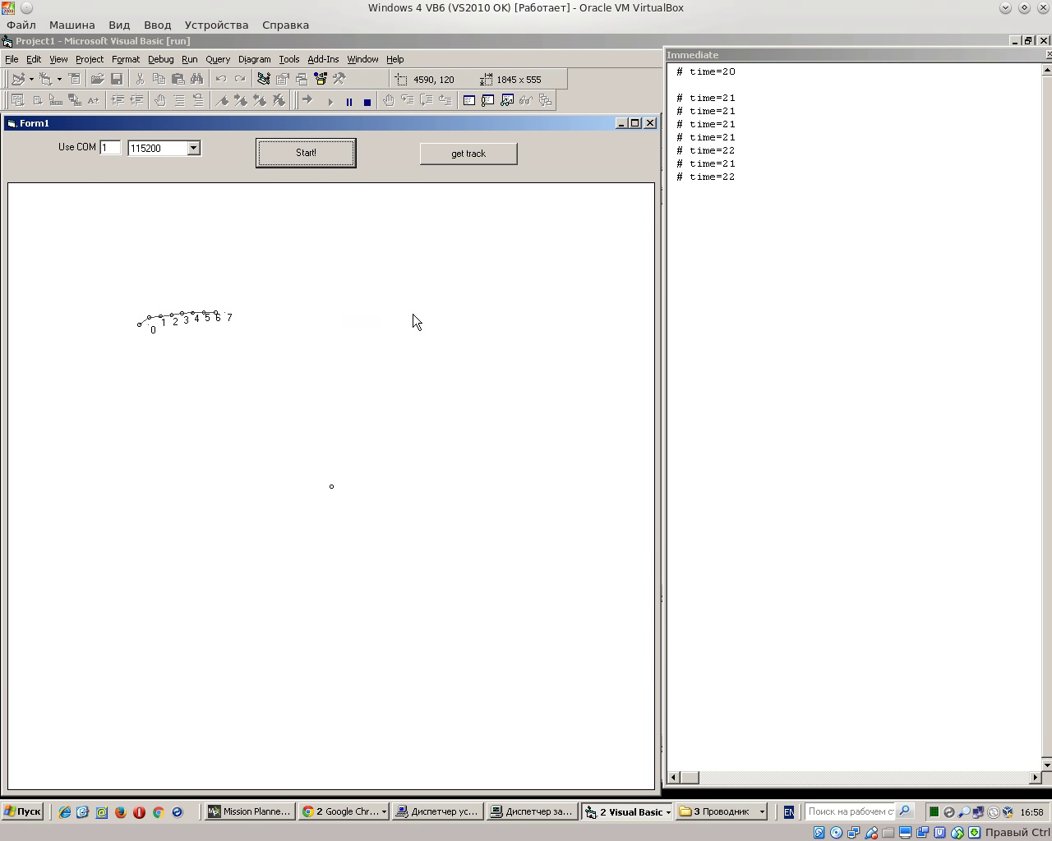The width and height of the screenshot is (1052, 841).
Task: Click the Quick Watch eyeglasses icon
Action: coord(526,101)
